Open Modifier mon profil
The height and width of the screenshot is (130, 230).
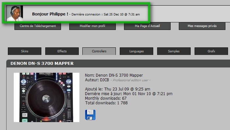pyautogui.click(x=93, y=26)
